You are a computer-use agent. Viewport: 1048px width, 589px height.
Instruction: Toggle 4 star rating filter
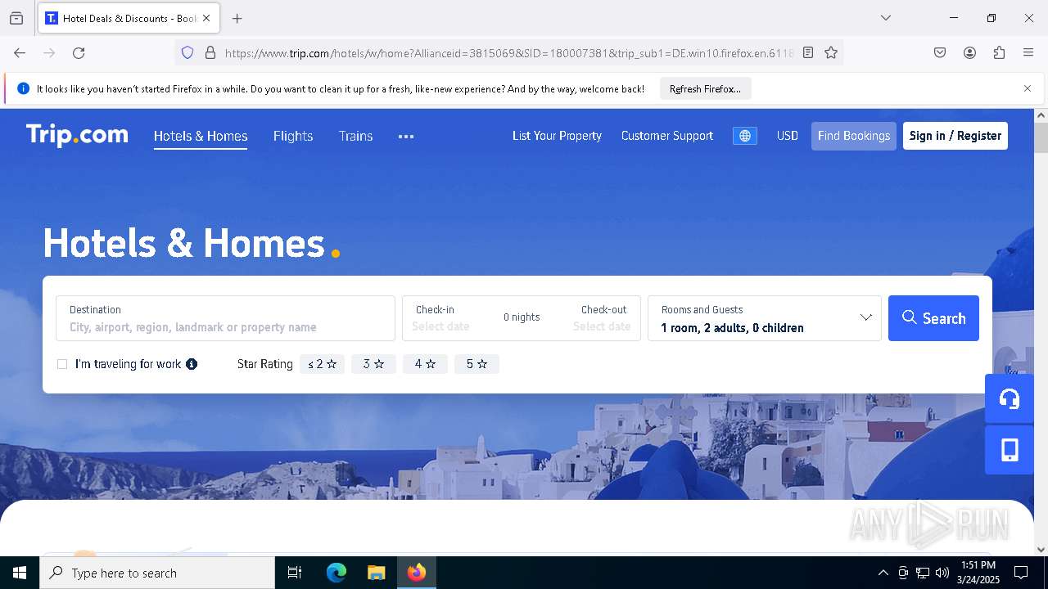click(425, 364)
